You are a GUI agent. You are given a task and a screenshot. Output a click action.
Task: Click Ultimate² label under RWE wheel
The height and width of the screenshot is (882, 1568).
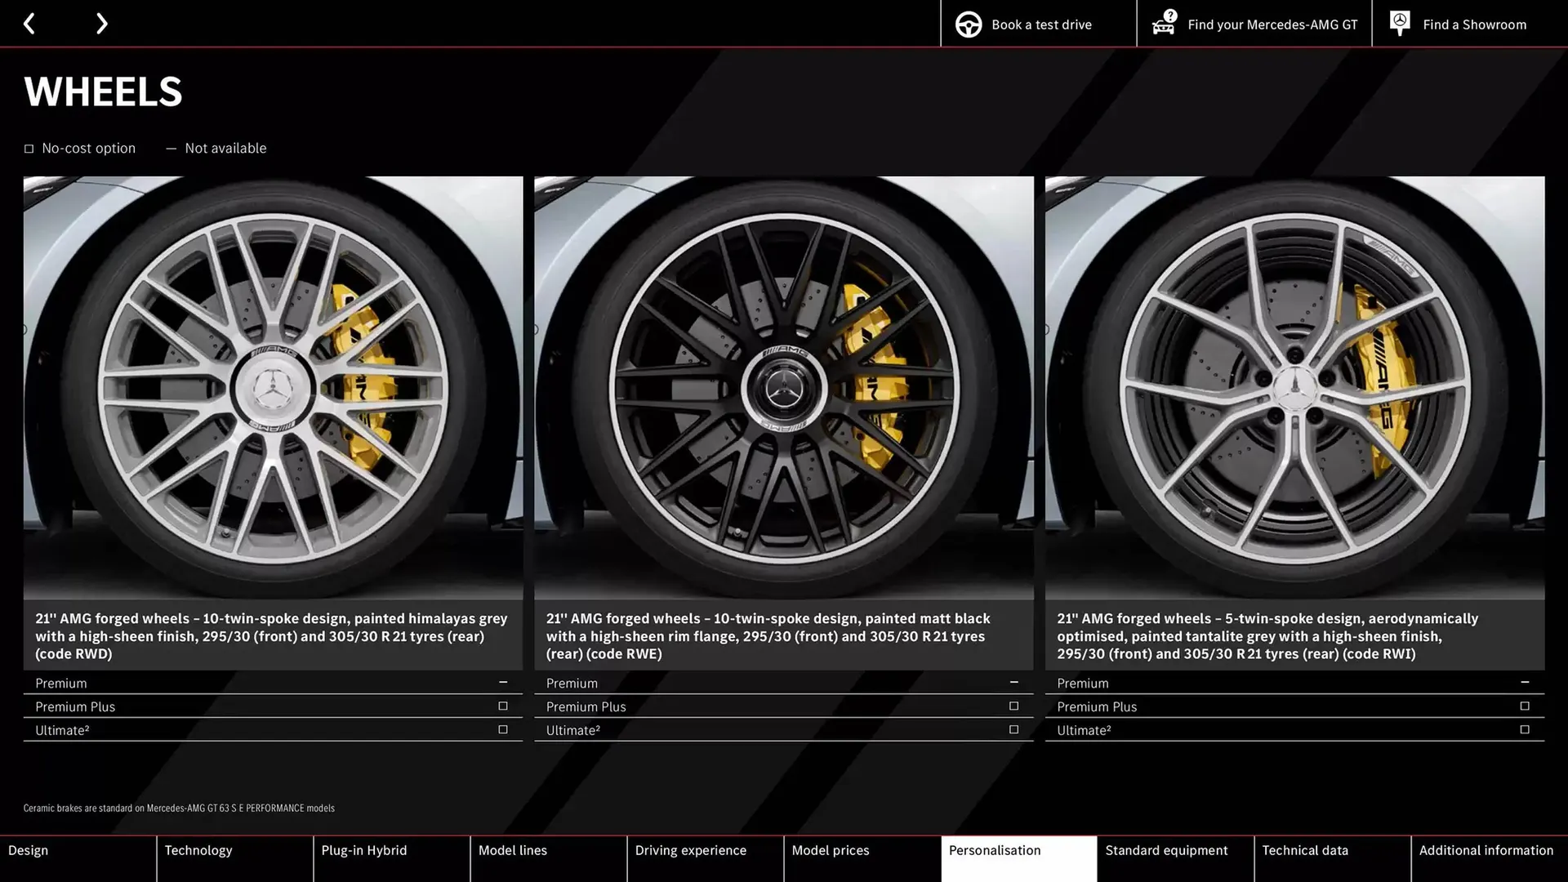[x=572, y=731]
